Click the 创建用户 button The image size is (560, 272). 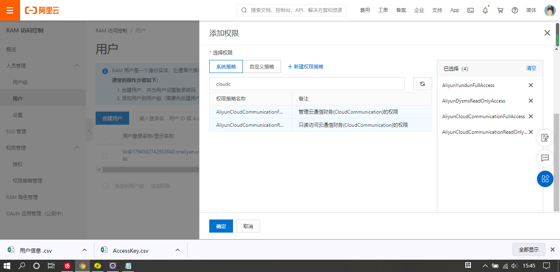[112, 118]
